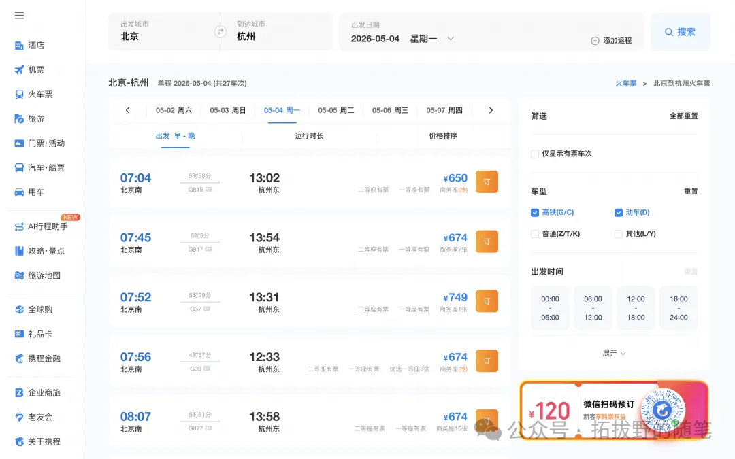Click the ¥749 price of G37
This screenshot has height=459, width=735.
pyautogui.click(x=455, y=297)
